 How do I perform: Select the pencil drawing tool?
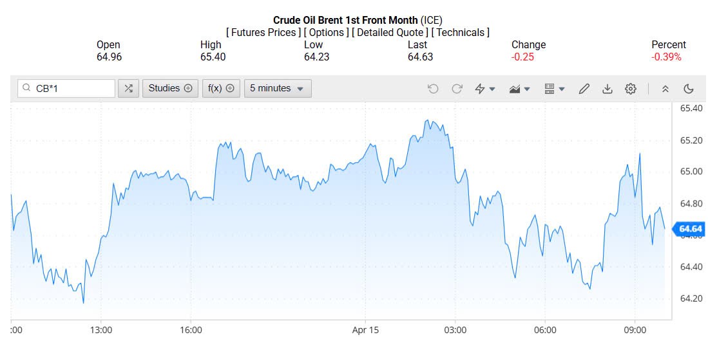point(584,89)
